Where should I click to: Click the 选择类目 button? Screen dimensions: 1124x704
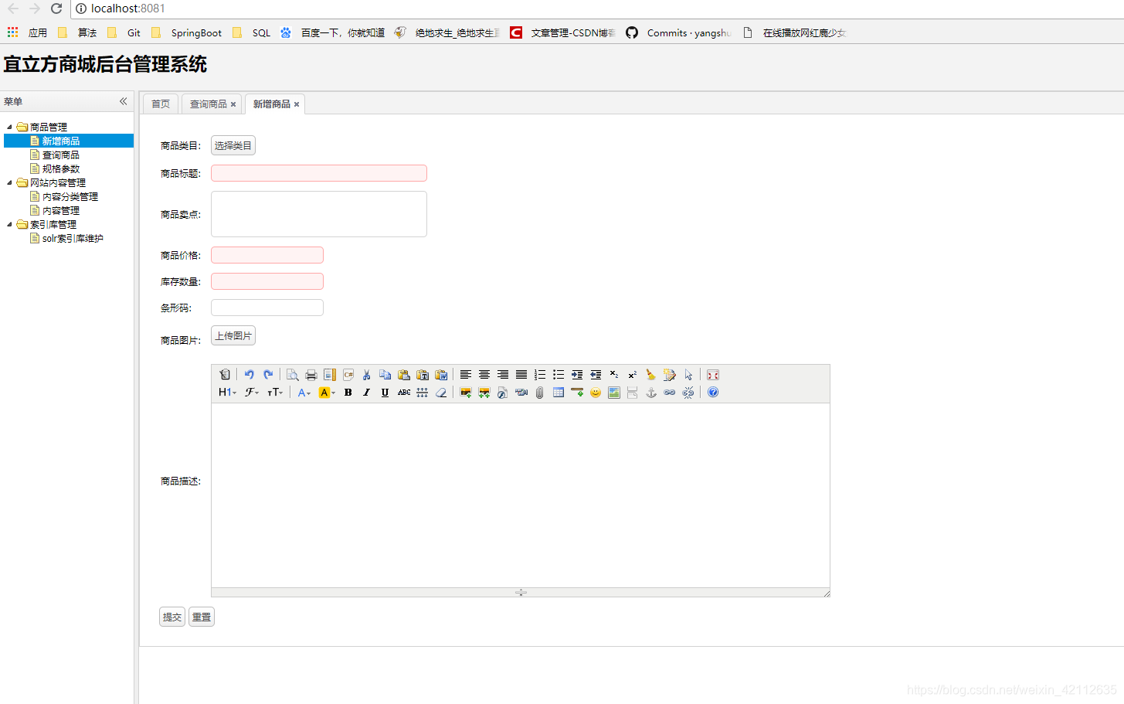(233, 145)
